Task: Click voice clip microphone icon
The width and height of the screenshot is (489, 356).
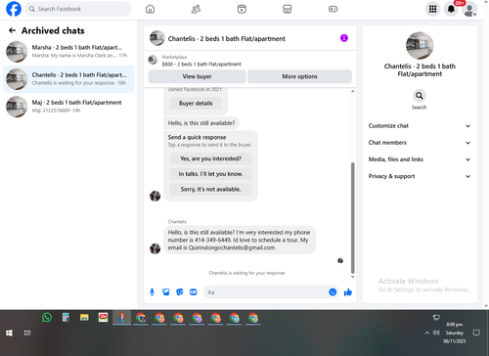Action: pos(152,292)
